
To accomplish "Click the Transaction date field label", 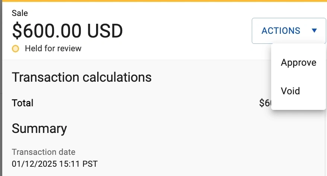I will tap(44, 152).
